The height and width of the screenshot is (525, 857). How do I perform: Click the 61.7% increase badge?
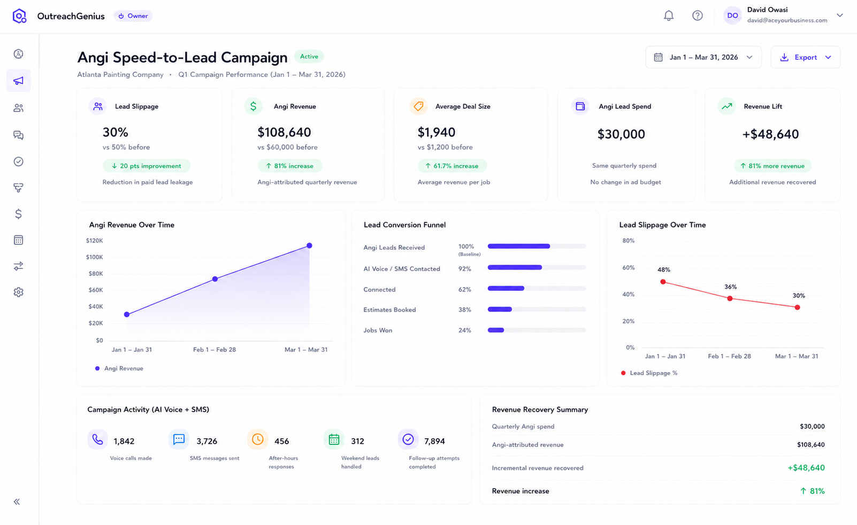(452, 166)
